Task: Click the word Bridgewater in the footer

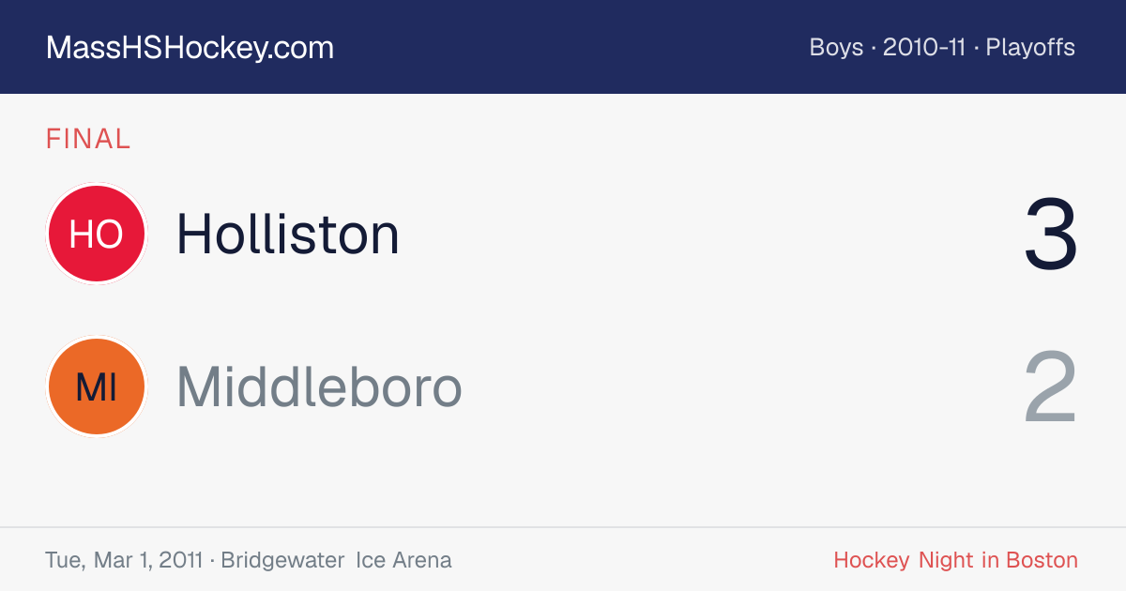Action: pyautogui.click(x=282, y=560)
